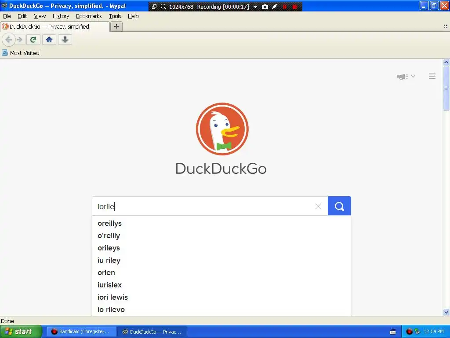This screenshot has width=450, height=338.
Task: Open the Tools menu
Action: click(115, 16)
